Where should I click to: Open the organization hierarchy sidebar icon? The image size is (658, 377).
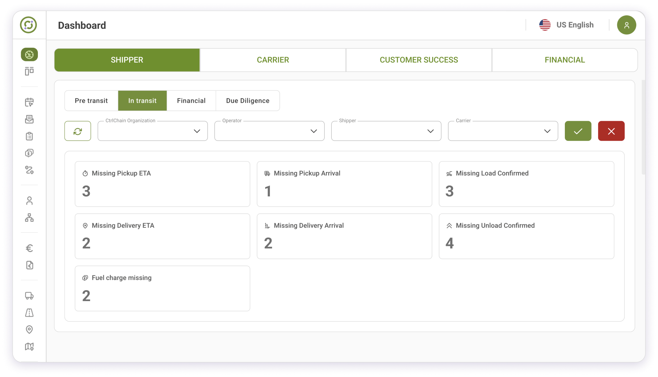(x=29, y=218)
